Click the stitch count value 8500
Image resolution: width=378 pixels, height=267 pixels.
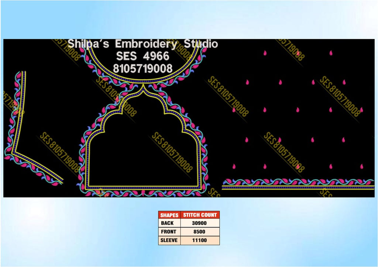tap(199, 232)
